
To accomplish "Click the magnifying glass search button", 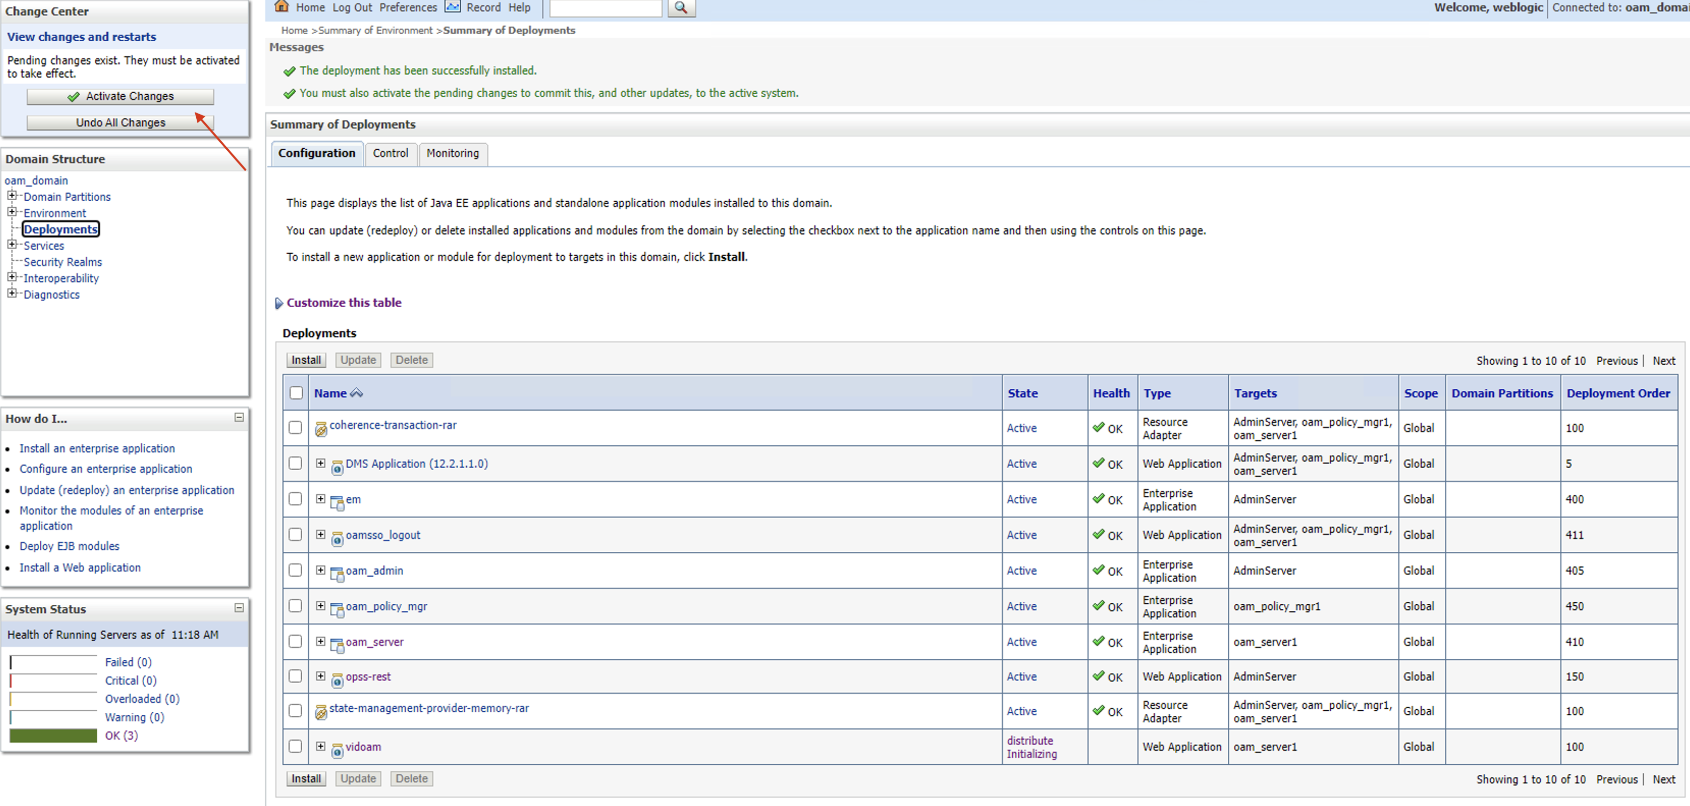I will [681, 7].
